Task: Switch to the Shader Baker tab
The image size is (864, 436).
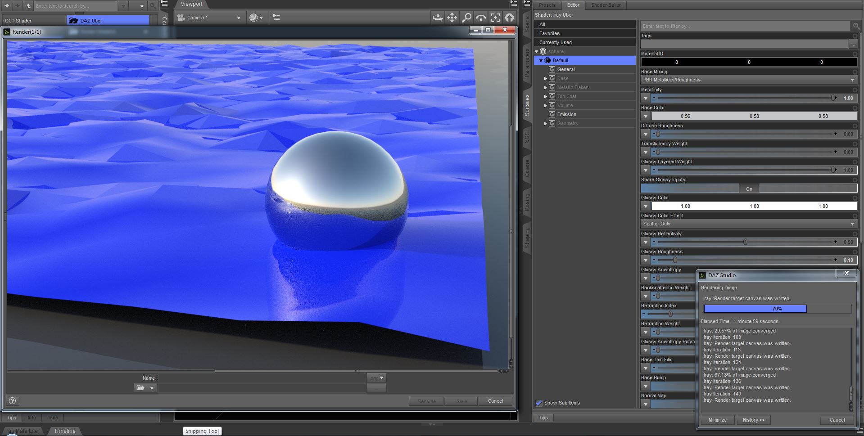Action: pos(606,5)
